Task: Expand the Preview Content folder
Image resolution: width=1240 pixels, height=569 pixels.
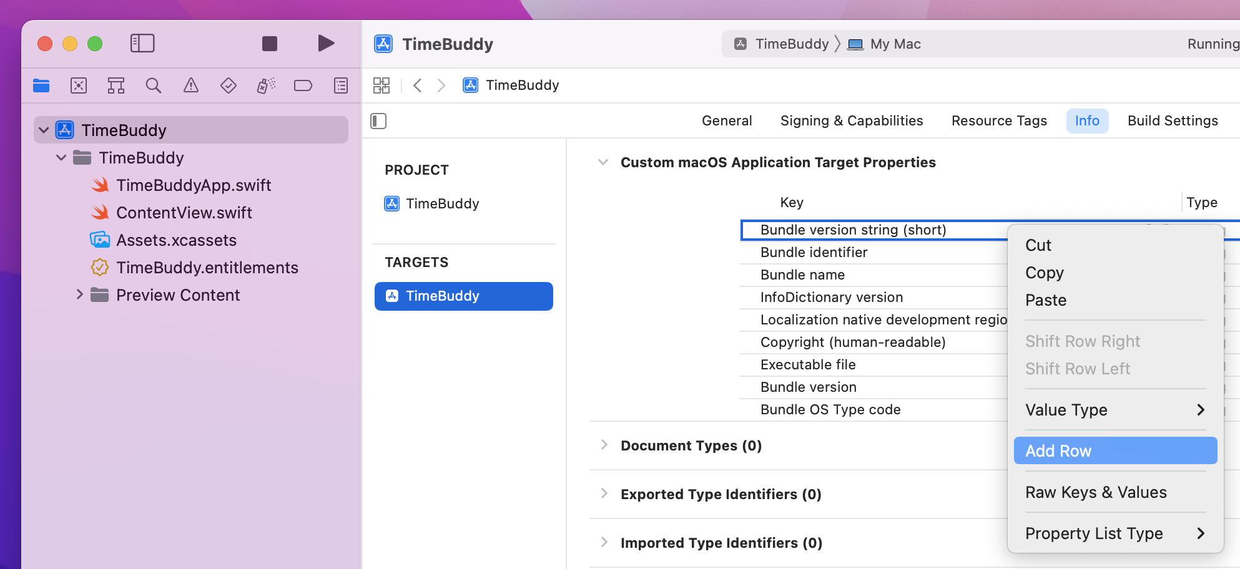Action: (x=79, y=294)
